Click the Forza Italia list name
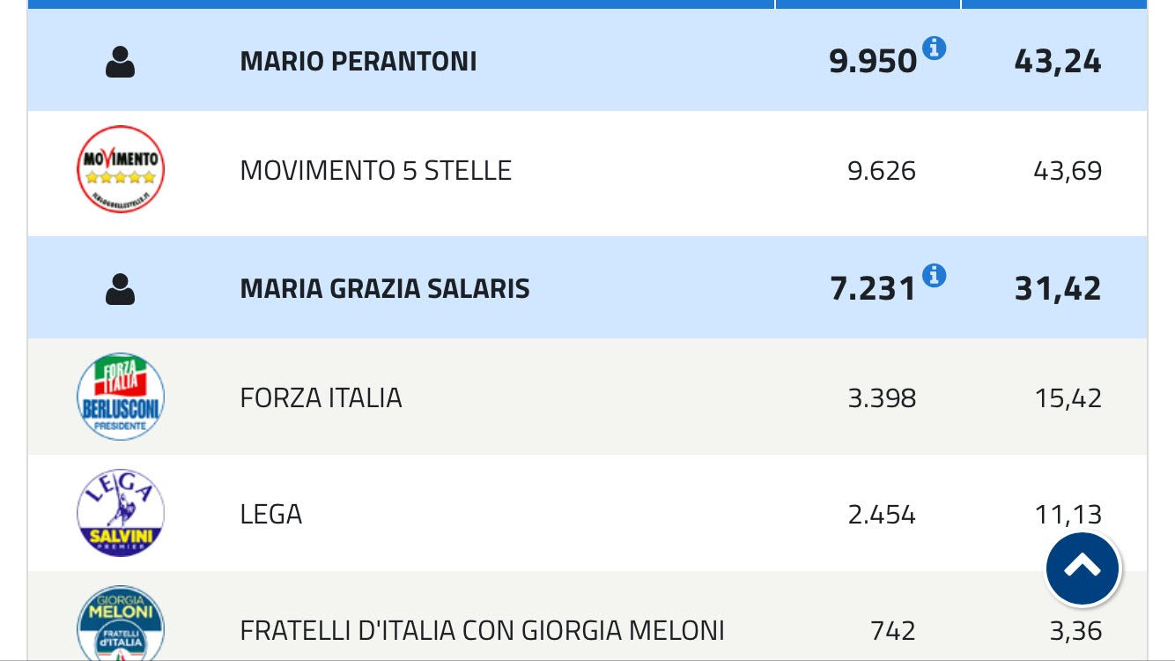Viewport: 1175px width, 661px height. click(321, 397)
